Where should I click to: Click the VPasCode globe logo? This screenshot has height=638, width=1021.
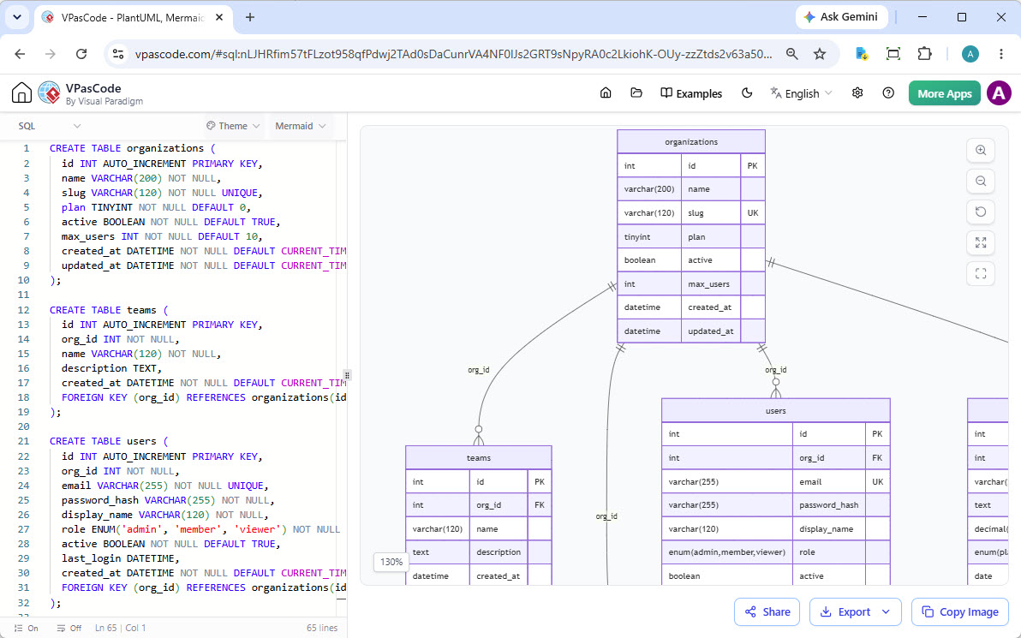click(49, 93)
